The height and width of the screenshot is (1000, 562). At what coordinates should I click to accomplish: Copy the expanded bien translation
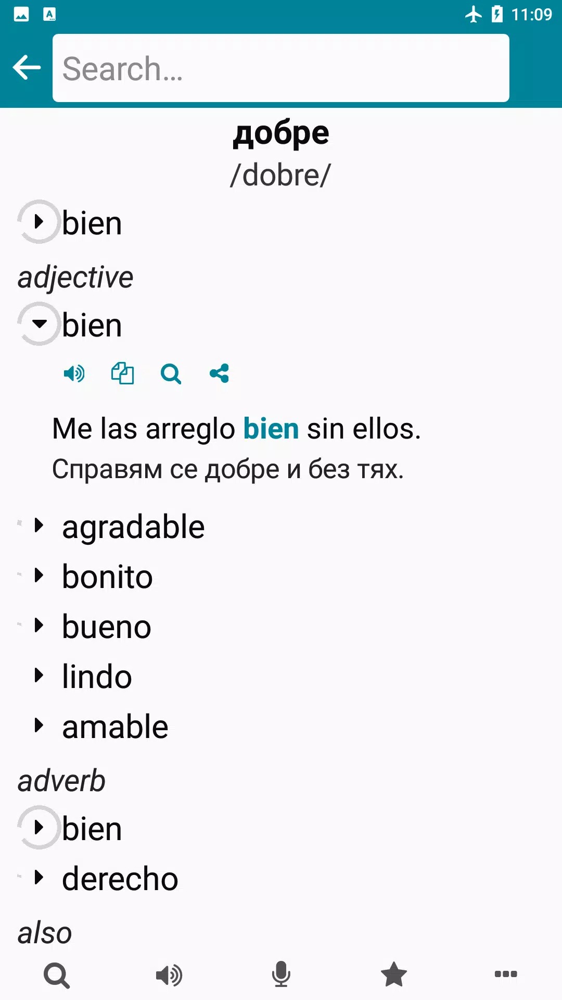coord(122,373)
